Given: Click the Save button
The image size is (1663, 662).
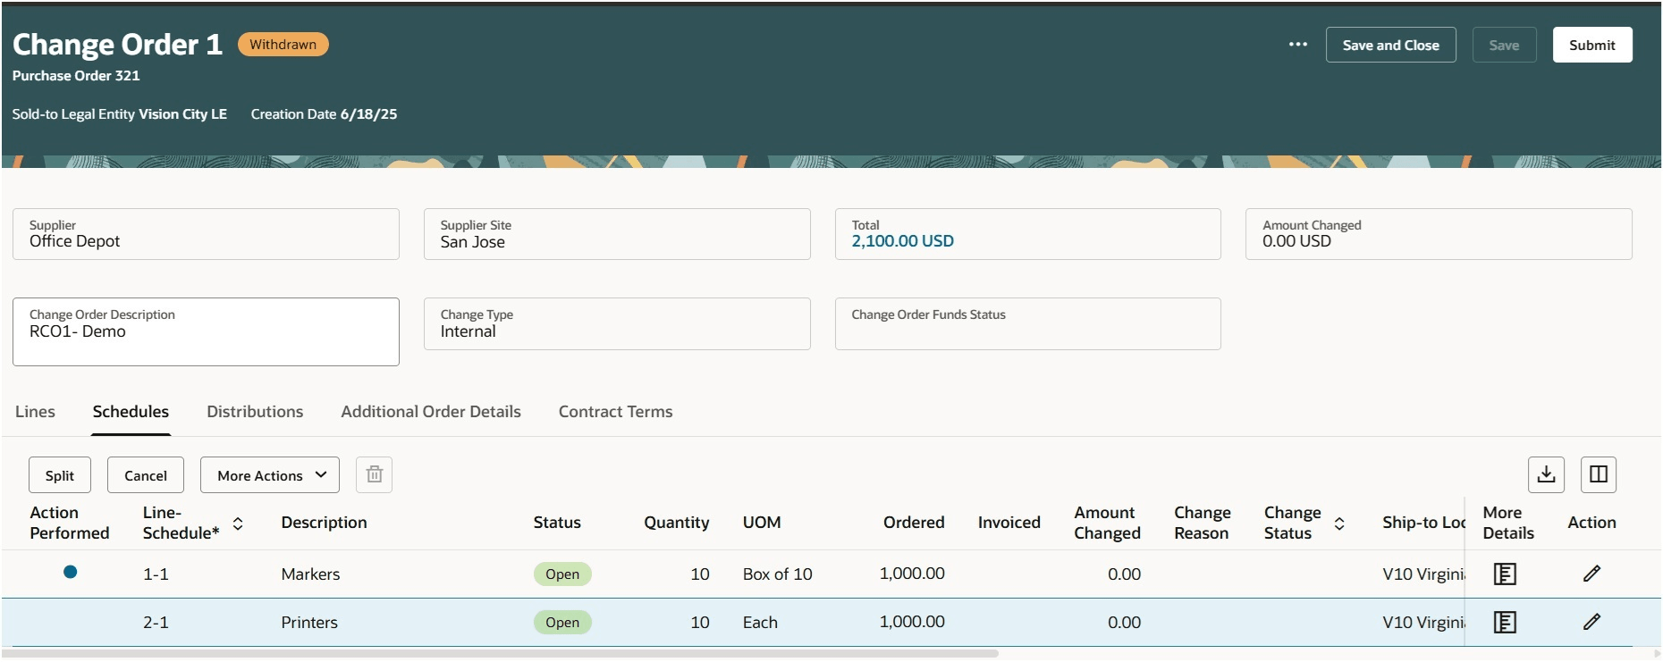Looking at the screenshot, I should tap(1504, 45).
